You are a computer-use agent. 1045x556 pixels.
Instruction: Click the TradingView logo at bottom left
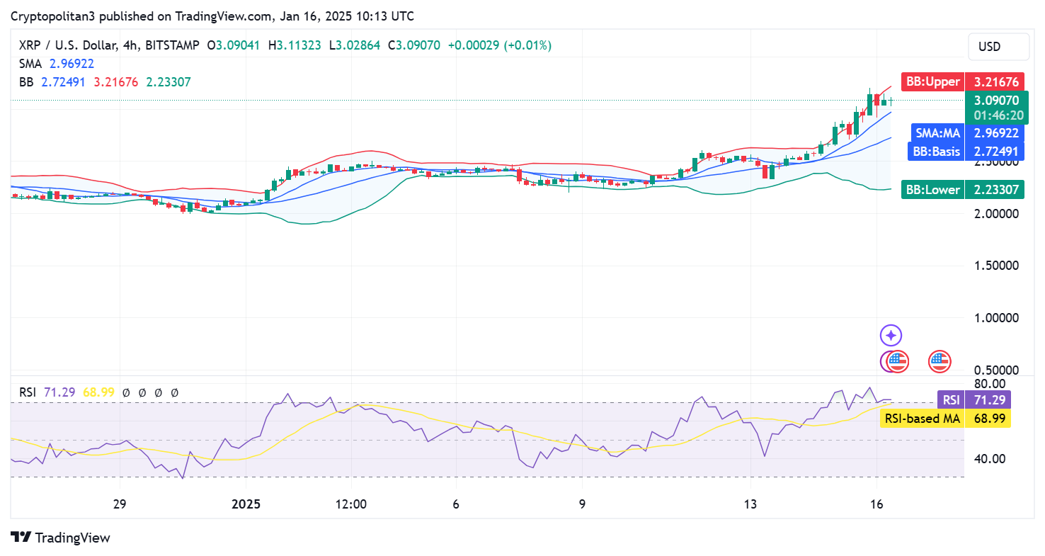tap(61, 538)
